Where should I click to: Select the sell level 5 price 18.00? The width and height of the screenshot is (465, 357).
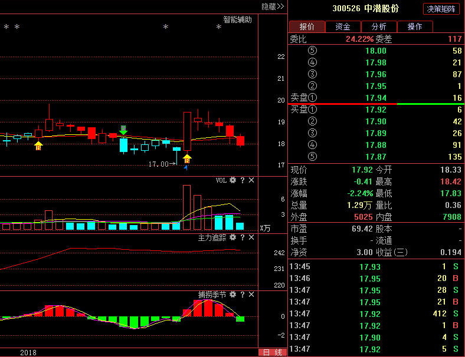coord(376,51)
